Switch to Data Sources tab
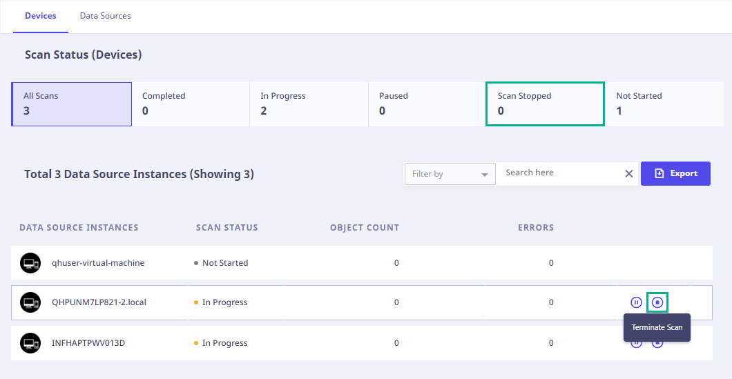732x379 pixels. [105, 16]
